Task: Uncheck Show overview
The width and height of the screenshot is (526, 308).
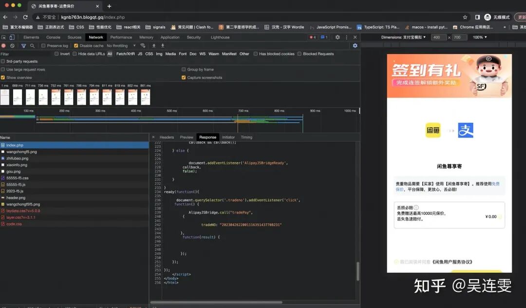Action: click(x=3, y=77)
